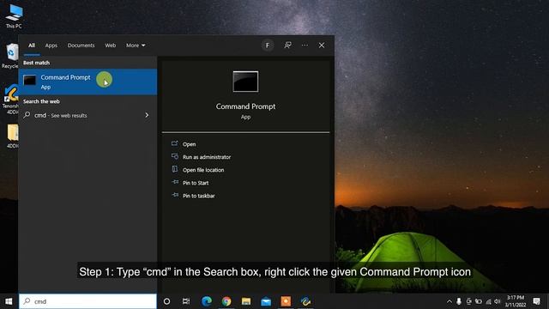Show hidden system tray icons
This screenshot has height=309, width=549.
449,301
